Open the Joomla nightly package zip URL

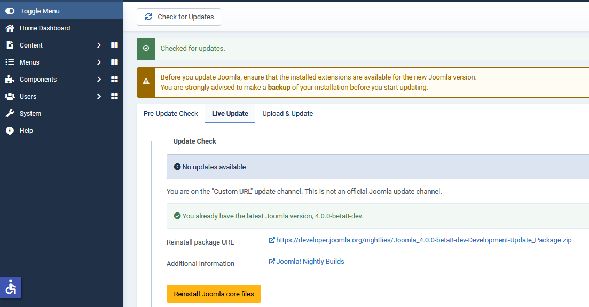pyautogui.click(x=423, y=240)
